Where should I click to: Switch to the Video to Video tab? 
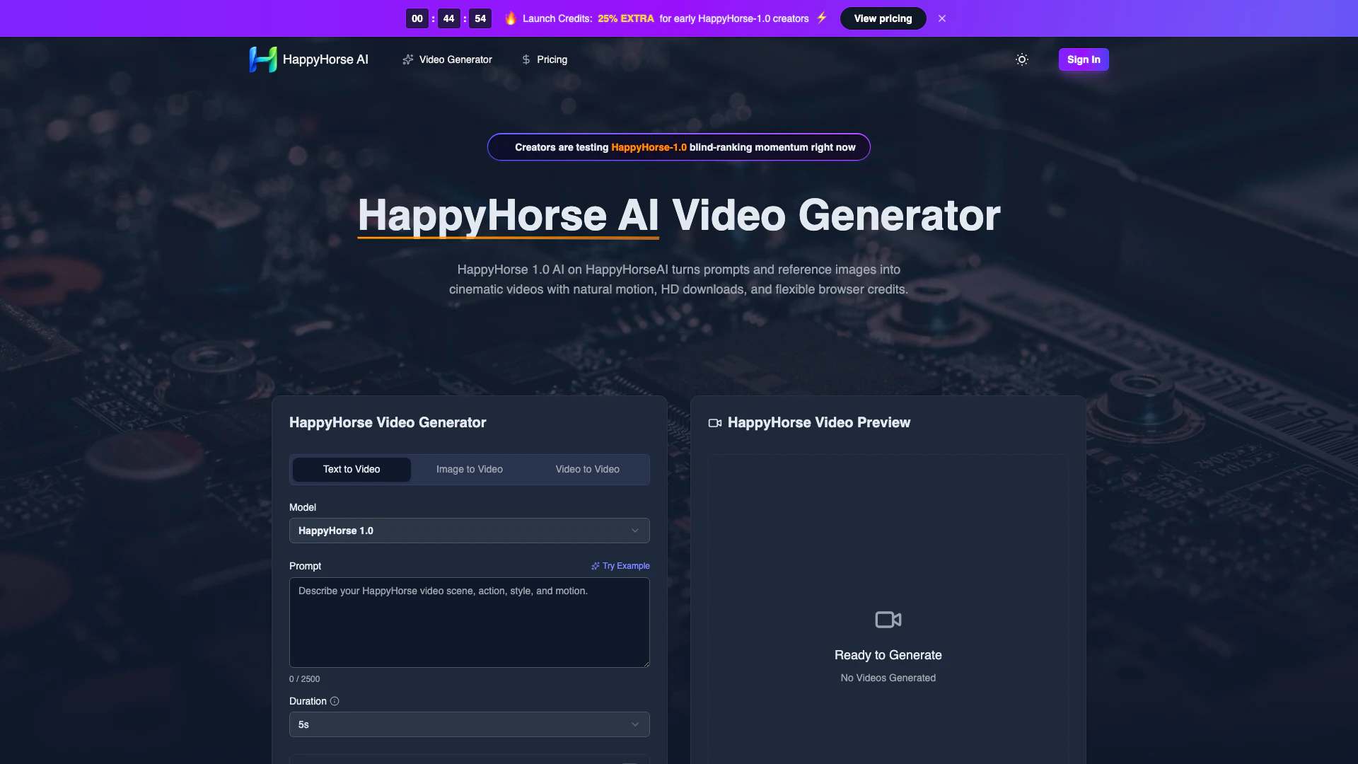click(587, 469)
